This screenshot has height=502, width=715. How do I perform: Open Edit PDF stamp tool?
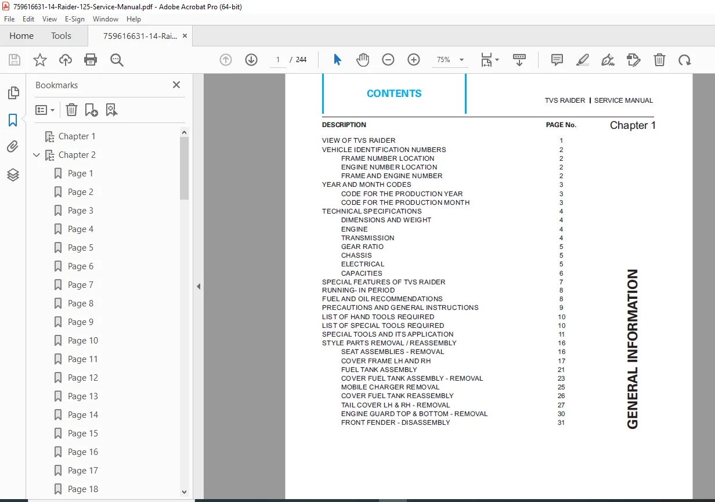point(634,60)
